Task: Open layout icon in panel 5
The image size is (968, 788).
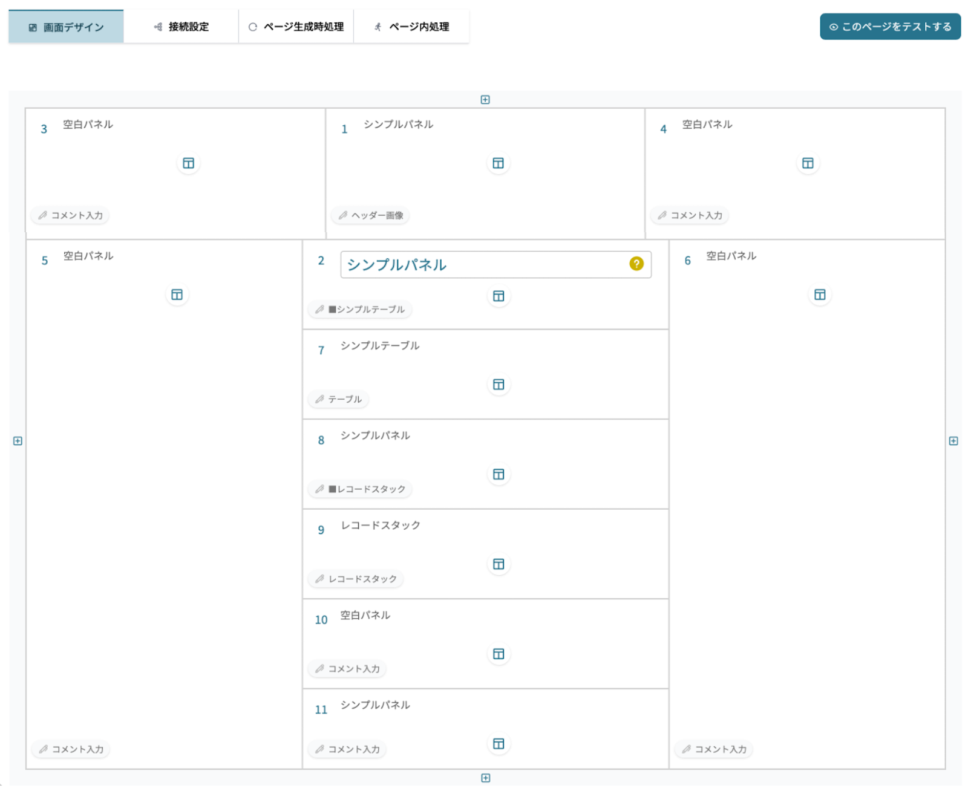Action: [x=177, y=295]
